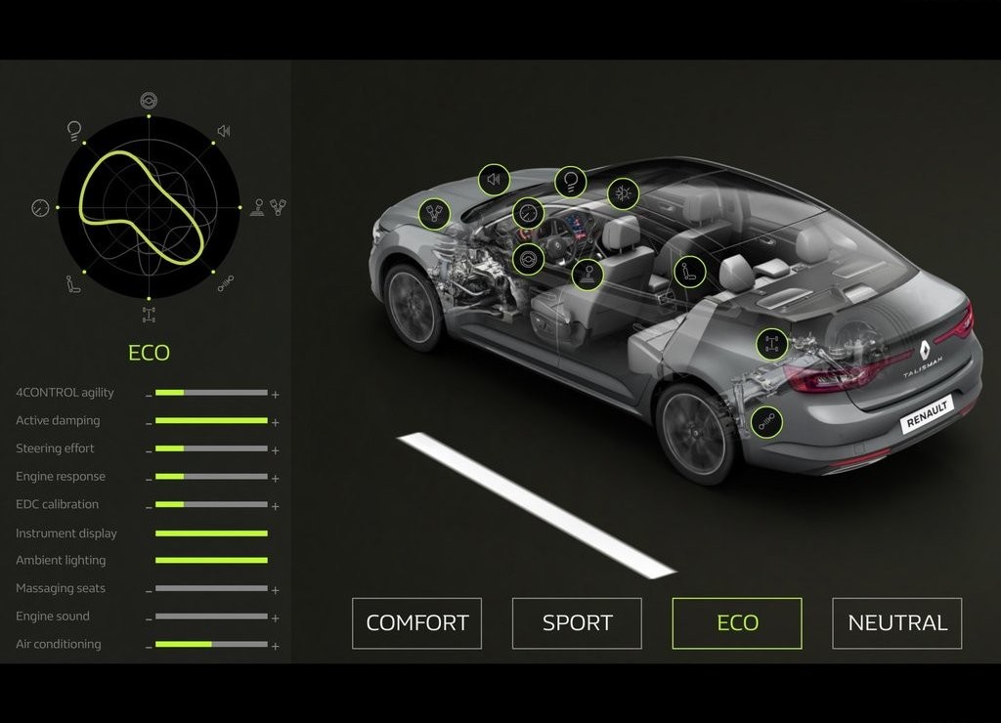Adjust the Engine response slider
The image size is (1001, 723).
[211, 477]
